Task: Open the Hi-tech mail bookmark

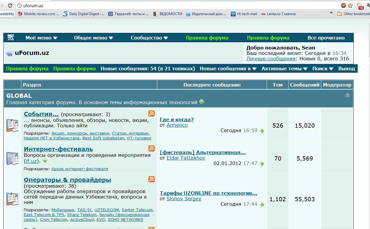Action: pyautogui.click(x=244, y=14)
